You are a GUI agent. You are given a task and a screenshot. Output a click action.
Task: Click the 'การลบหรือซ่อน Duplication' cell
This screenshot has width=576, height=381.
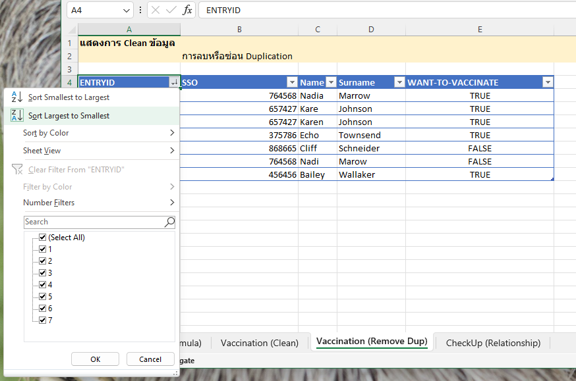click(239, 56)
